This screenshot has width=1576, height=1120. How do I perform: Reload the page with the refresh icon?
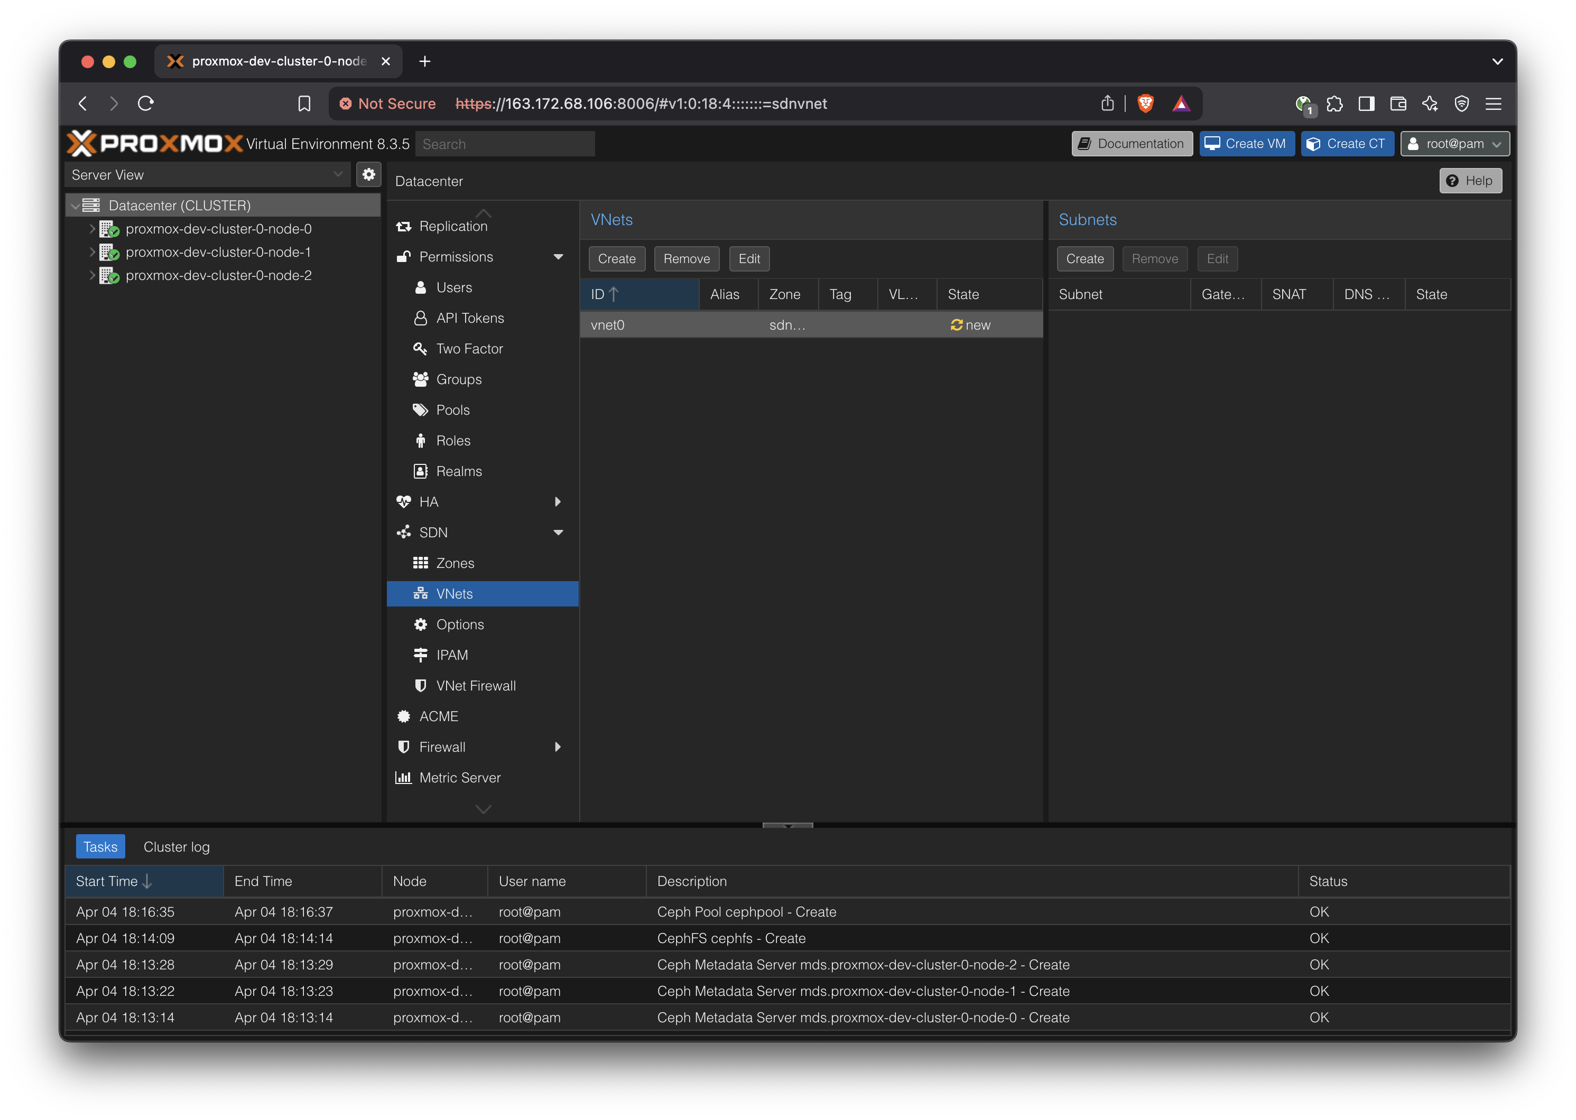click(x=145, y=104)
